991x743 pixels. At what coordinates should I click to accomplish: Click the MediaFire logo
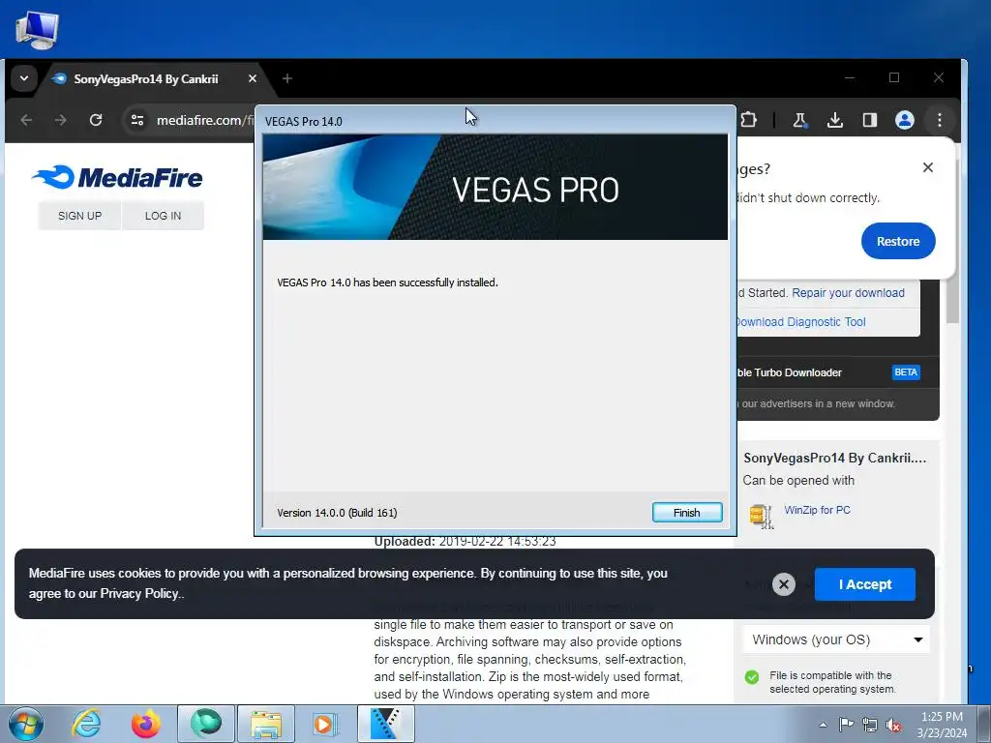click(117, 178)
